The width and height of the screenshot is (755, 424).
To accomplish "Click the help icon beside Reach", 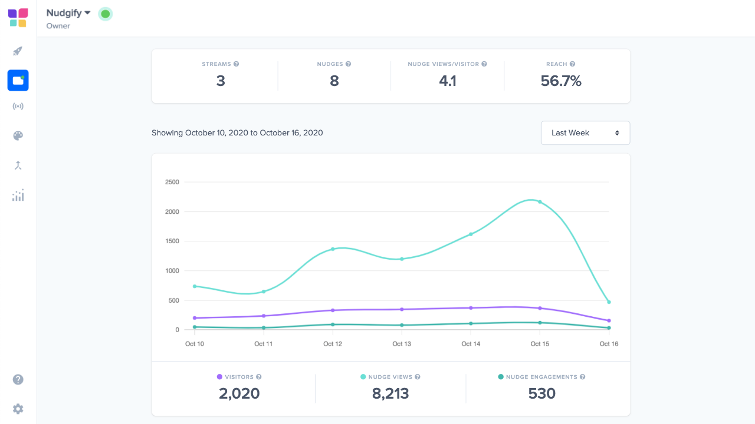I will coord(573,64).
